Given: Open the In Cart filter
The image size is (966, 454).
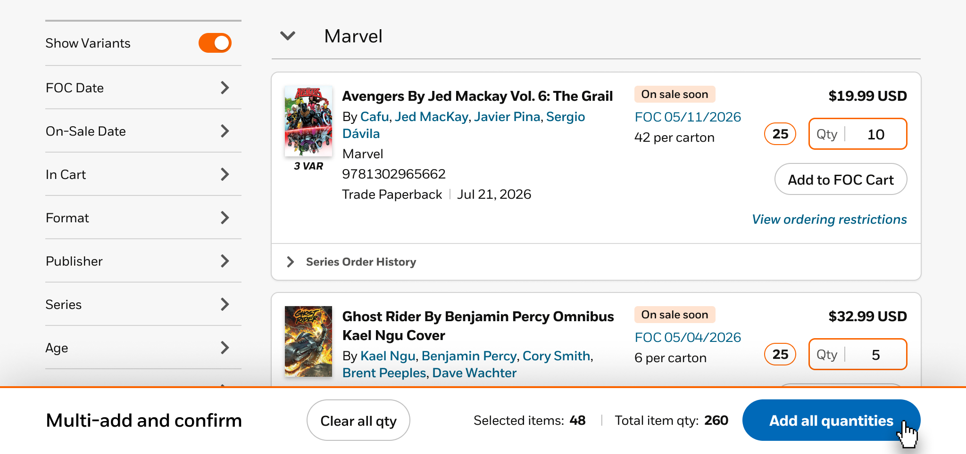Looking at the screenshot, I should click(225, 174).
